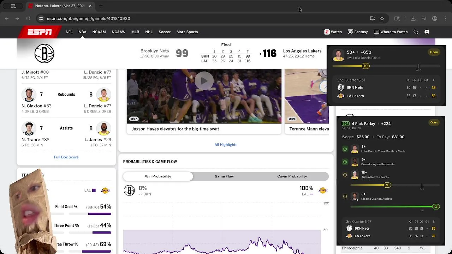Viewport: 452px width, 254px height.
Task: Click the Field Goal % comparison bar
Action: coord(90,214)
